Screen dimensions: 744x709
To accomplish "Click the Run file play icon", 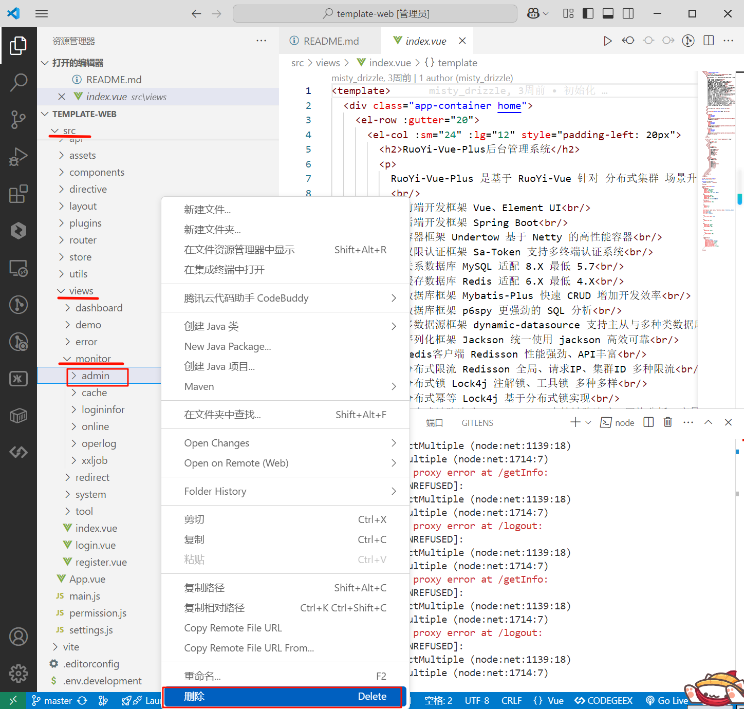I will click(x=607, y=41).
